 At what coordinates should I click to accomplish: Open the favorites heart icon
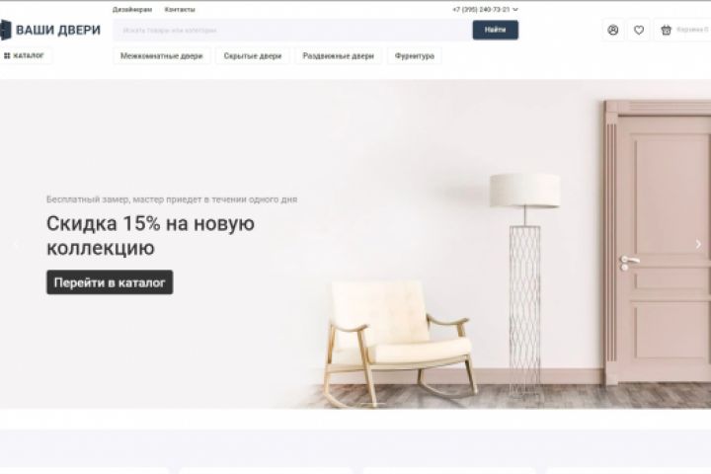tap(639, 30)
